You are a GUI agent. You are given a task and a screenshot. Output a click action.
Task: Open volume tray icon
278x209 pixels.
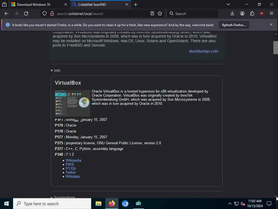coord(243,204)
